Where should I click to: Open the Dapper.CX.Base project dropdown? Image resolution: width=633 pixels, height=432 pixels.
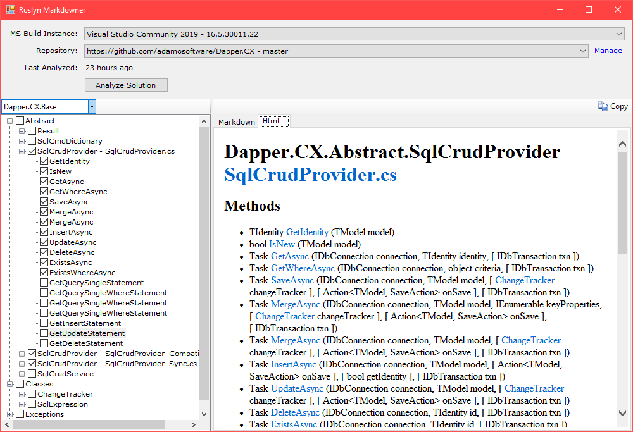92,107
